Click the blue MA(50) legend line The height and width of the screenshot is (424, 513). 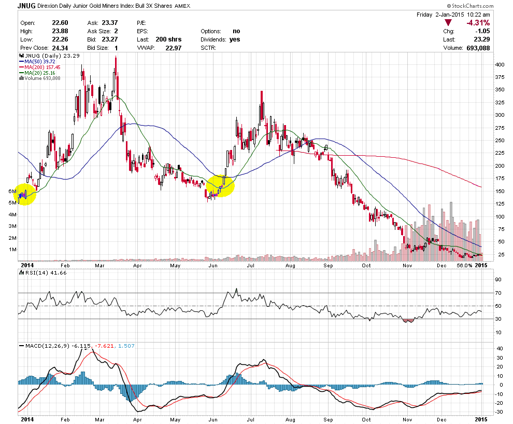tap(22, 61)
